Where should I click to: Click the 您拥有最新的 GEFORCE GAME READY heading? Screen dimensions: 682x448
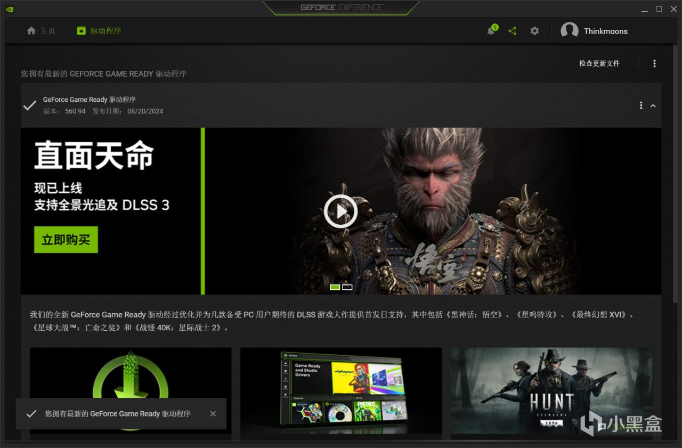click(104, 74)
